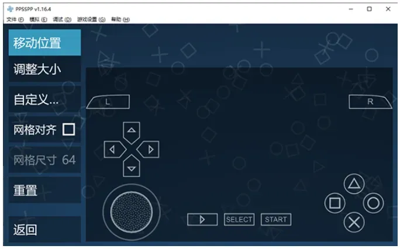Minimize the PPSSPP window

[351, 9]
